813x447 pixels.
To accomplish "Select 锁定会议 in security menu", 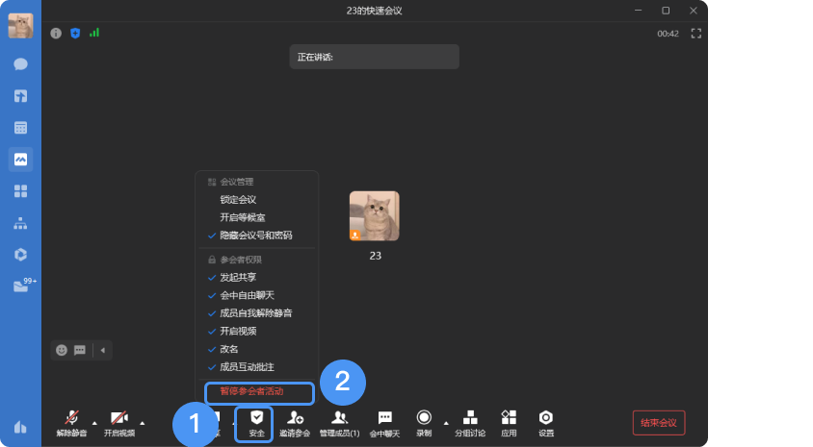I will point(238,200).
